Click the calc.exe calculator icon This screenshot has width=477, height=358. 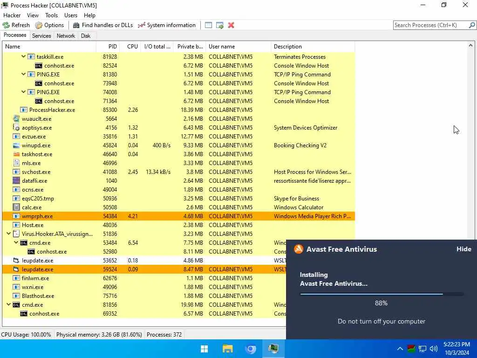(x=16, y=207)
